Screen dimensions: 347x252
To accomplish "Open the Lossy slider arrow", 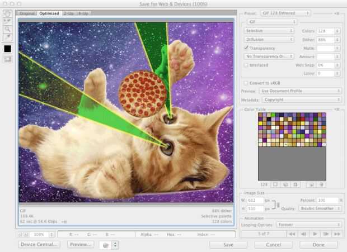I will click(x=337, y=73).
